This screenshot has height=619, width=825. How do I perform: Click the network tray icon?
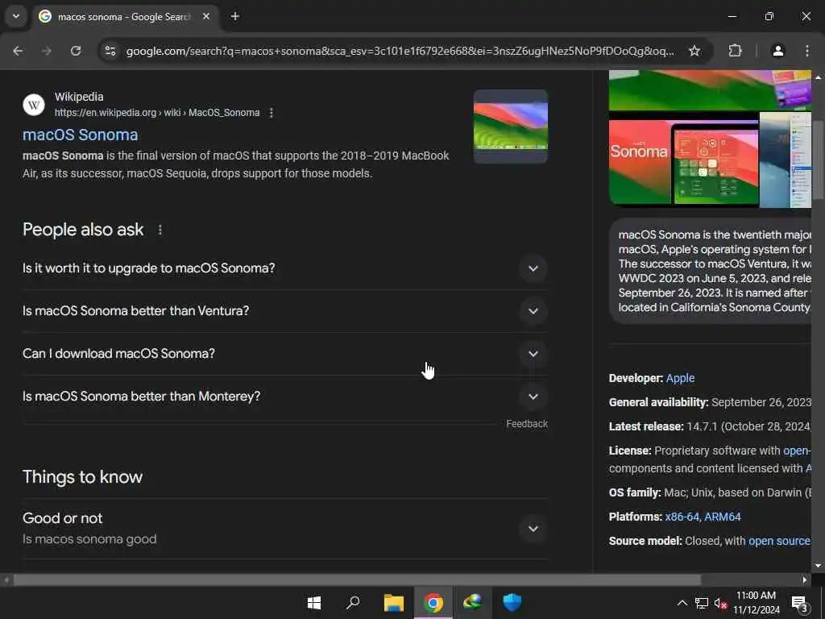click(x=702, y=603)
